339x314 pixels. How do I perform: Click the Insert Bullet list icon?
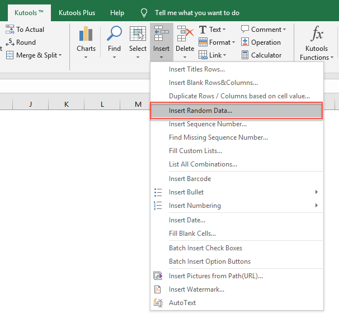pyautogui.click(x=158, y=192)
